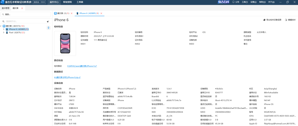
Task: Collapse the 魏文茵 root tree node
Action: pyautogui.click(x=1, y=26)
